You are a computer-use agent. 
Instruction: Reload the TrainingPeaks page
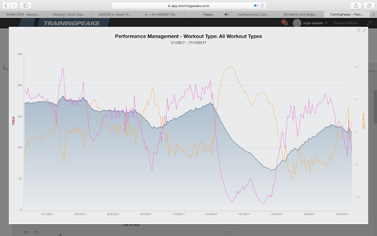point(262,5)
